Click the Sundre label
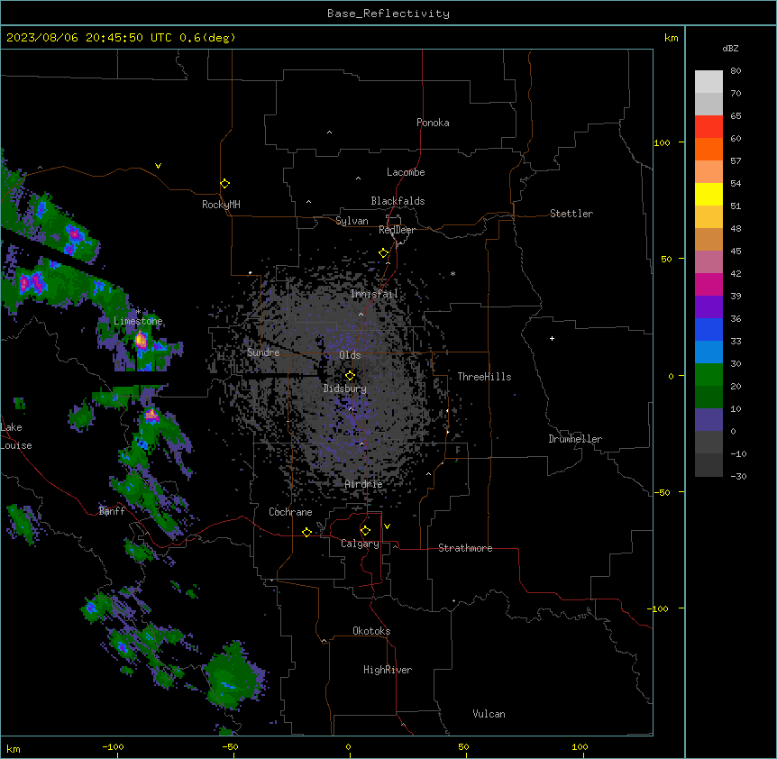 [x=263, y=352]
